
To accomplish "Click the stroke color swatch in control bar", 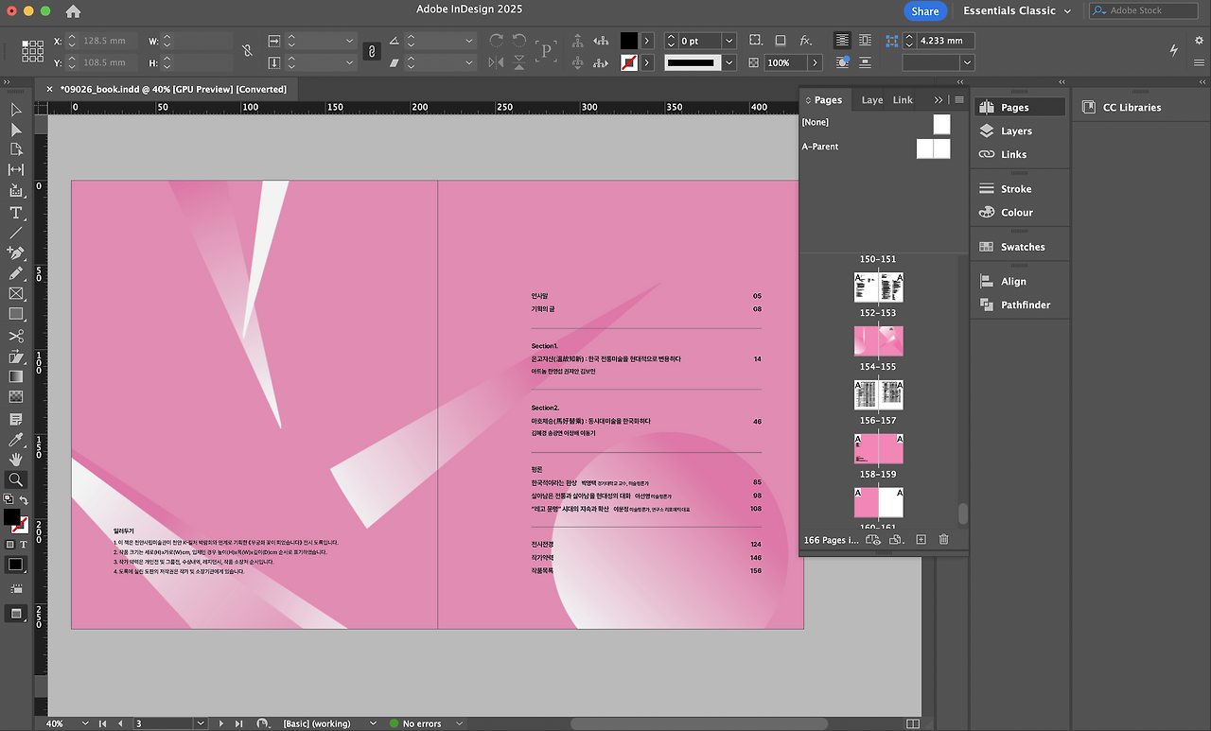I will [x=629, y=63].
